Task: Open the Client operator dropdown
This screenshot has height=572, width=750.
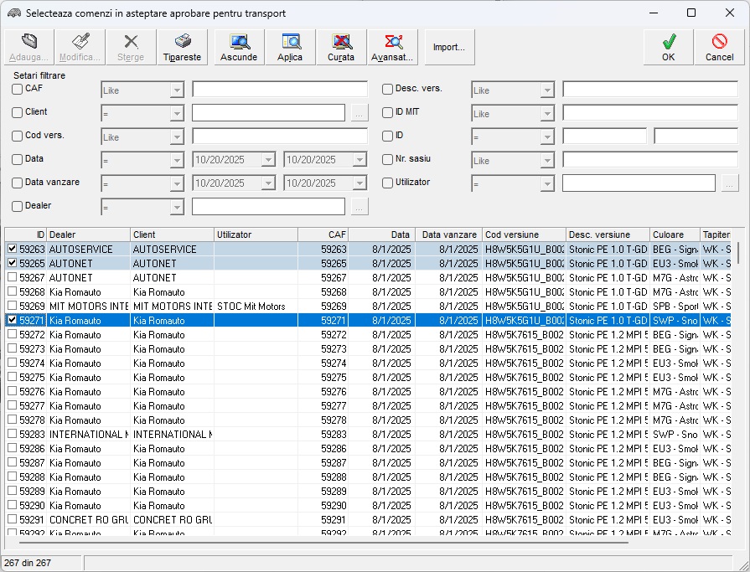Action: (177, 113)
